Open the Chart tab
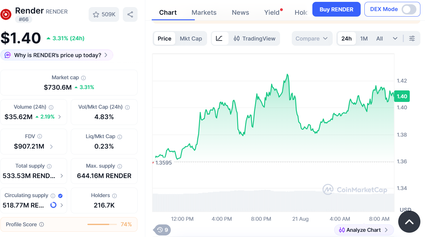The width and height of the screenshot is (425, 237). click(168, 13)
